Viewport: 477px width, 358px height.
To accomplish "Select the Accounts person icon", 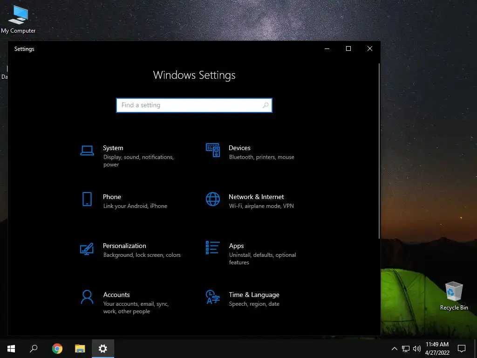I will (x=87, y=297).
